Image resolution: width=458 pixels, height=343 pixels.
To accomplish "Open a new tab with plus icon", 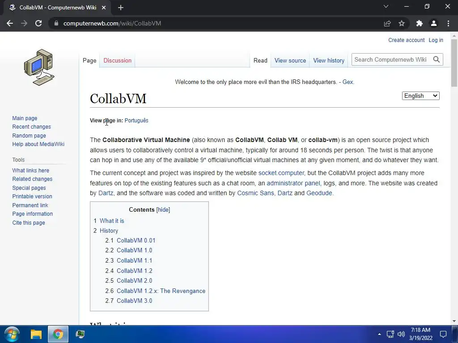I will [121, 8].
